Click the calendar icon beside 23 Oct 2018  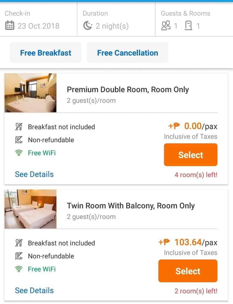coord(10,26)
